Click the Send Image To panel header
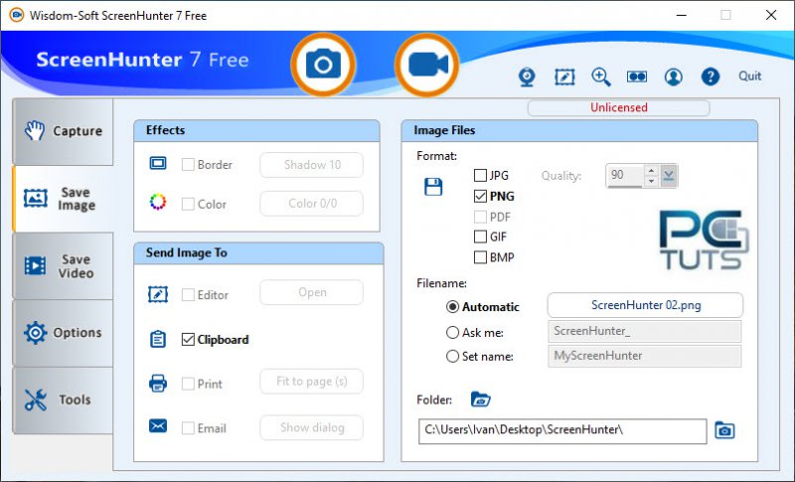This screenshot has width=795, height=482. coord(258,252)
